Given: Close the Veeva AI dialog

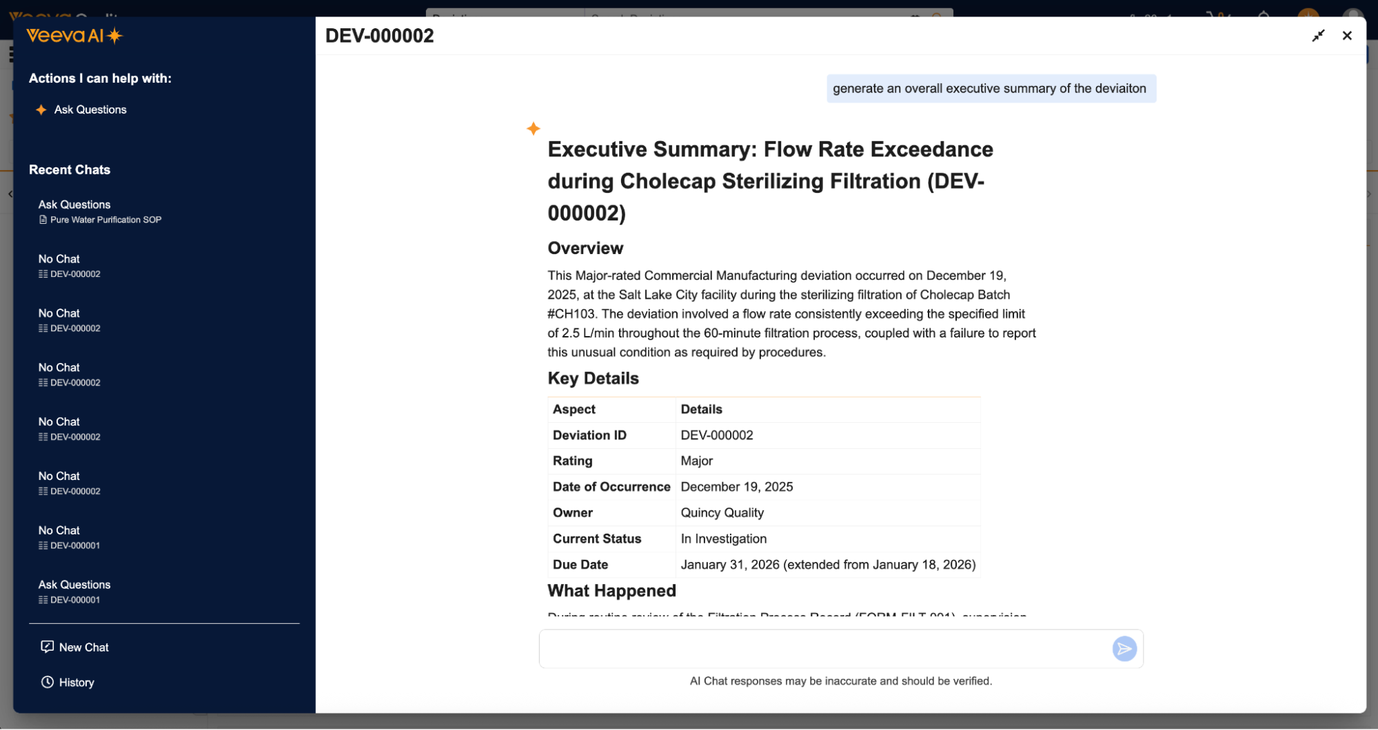Looking at the screenshot, I should click(x=1347, y=36).
